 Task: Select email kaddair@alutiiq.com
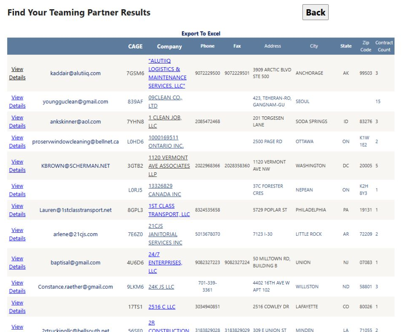tap(75, 73)
